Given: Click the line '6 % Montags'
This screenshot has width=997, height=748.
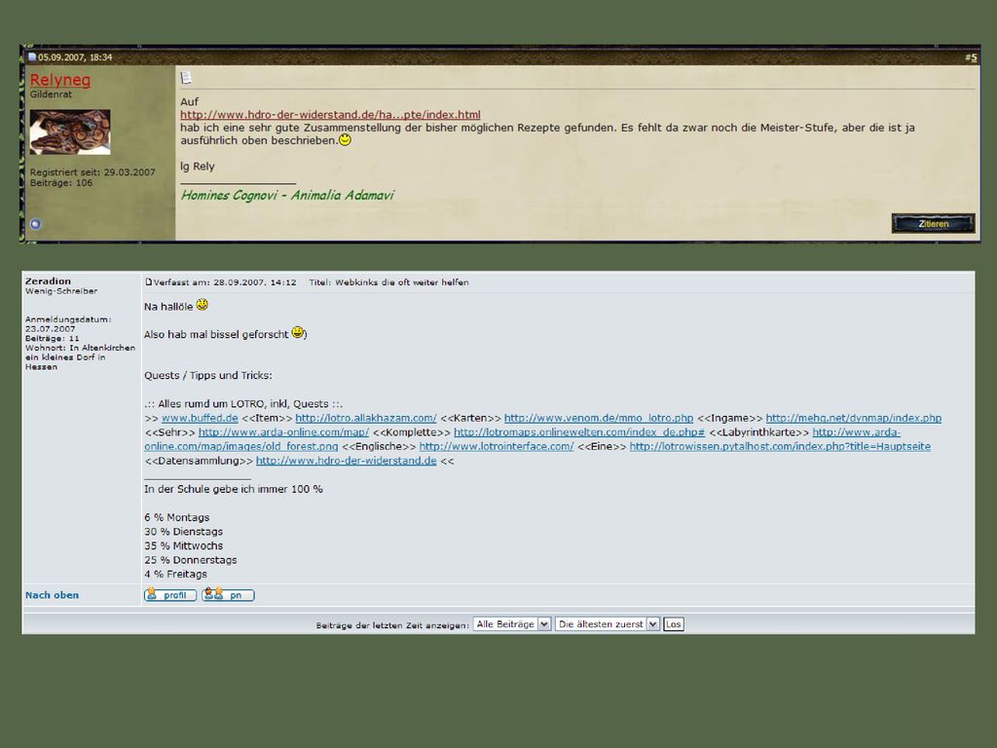Looking at the screenshot, I should [177, 518].
